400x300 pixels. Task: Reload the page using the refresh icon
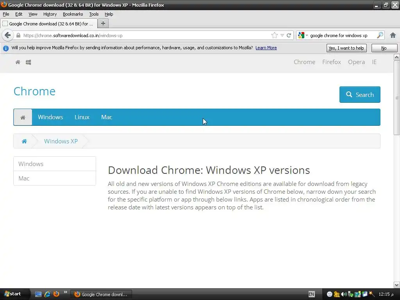289,36
